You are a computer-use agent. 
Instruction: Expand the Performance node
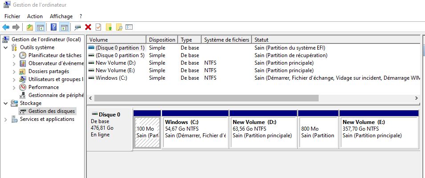[x=14, y=87]
